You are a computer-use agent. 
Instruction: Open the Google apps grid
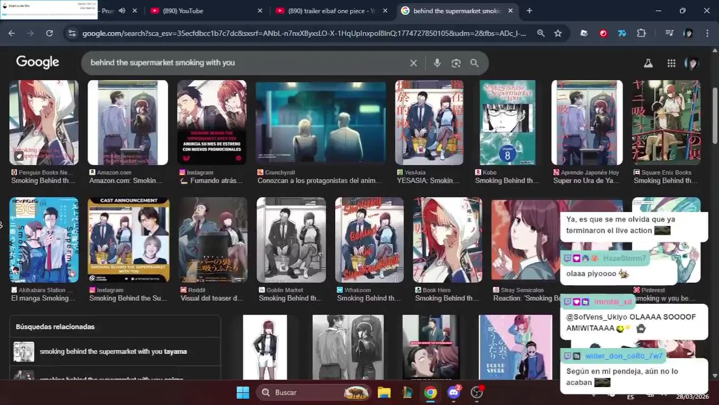(x=671, y=63)
